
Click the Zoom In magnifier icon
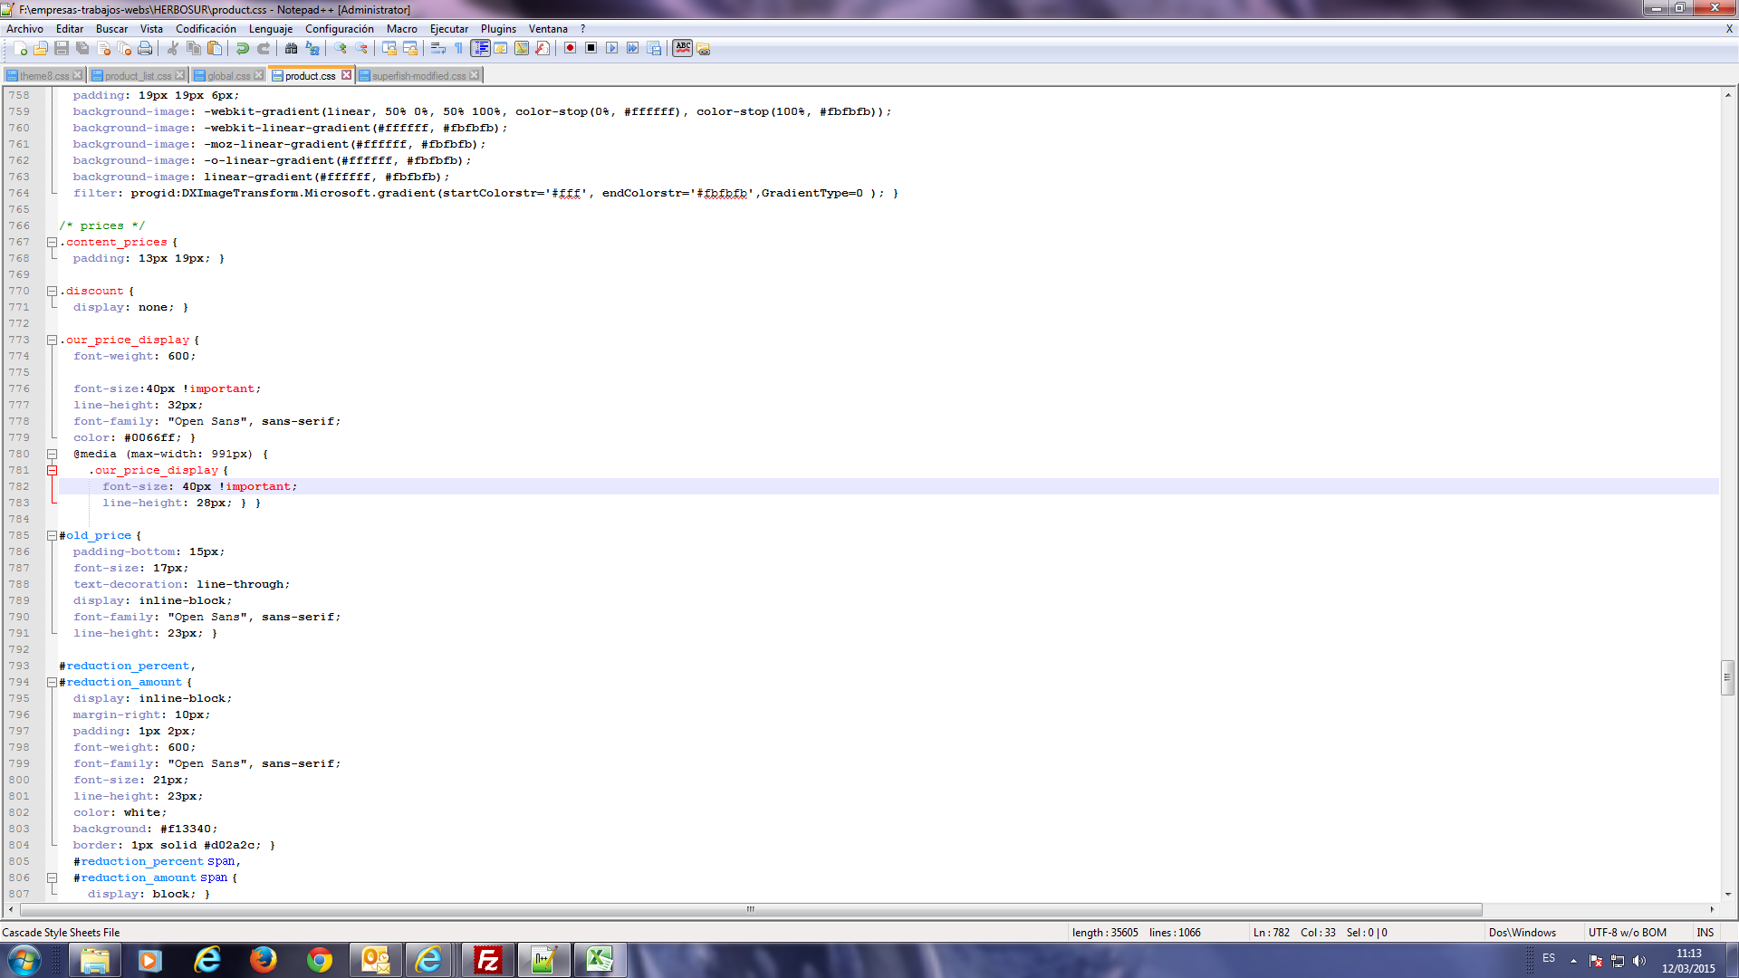click(x=341, y=48)
